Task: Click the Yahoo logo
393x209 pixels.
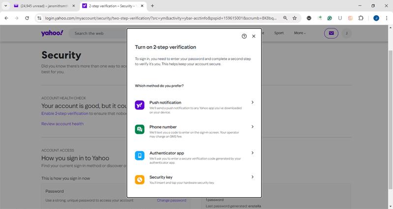Action: 52,33
